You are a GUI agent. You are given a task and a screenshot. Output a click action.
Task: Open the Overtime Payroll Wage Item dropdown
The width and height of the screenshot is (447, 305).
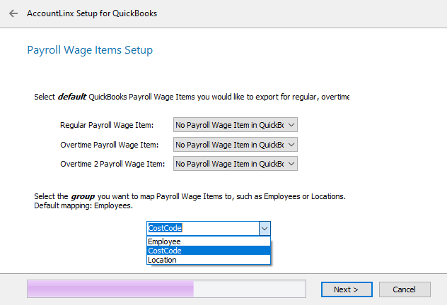[230, 145]
